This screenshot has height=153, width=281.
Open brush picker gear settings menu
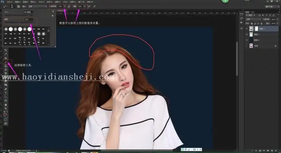pyautogui.click(x=53, y=12)
